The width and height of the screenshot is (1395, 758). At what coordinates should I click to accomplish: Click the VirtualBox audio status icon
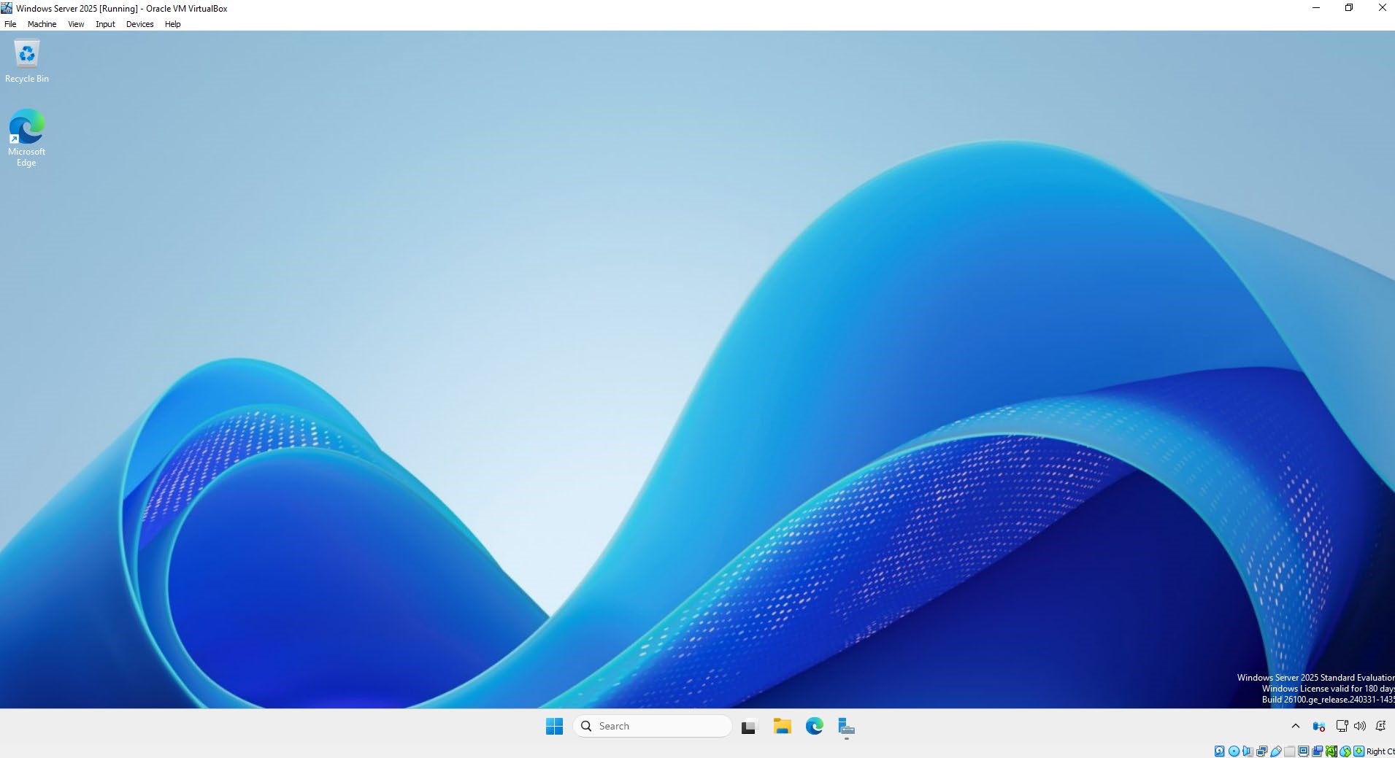click(1248, 751)
